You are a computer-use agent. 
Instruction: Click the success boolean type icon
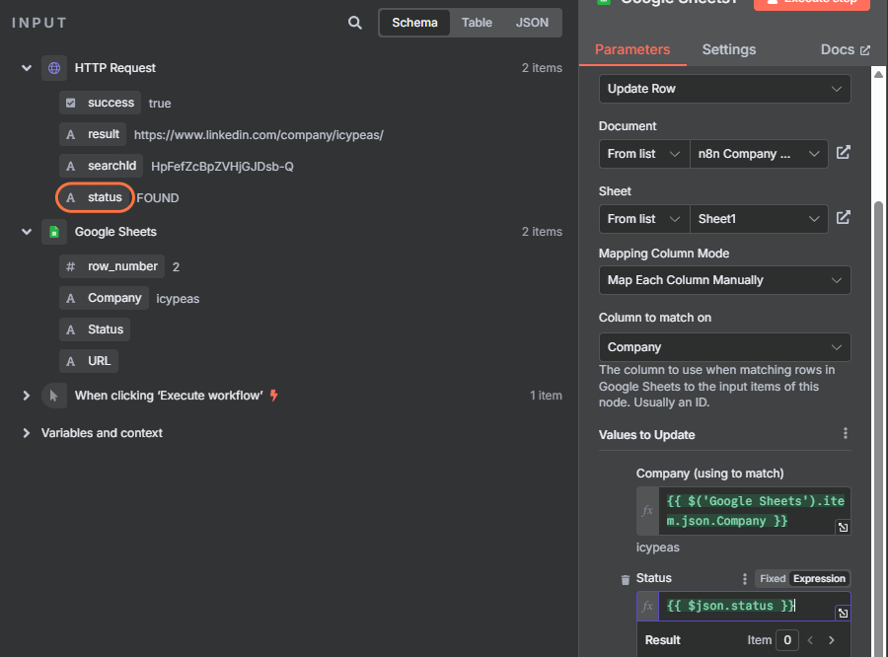[71, 103]
